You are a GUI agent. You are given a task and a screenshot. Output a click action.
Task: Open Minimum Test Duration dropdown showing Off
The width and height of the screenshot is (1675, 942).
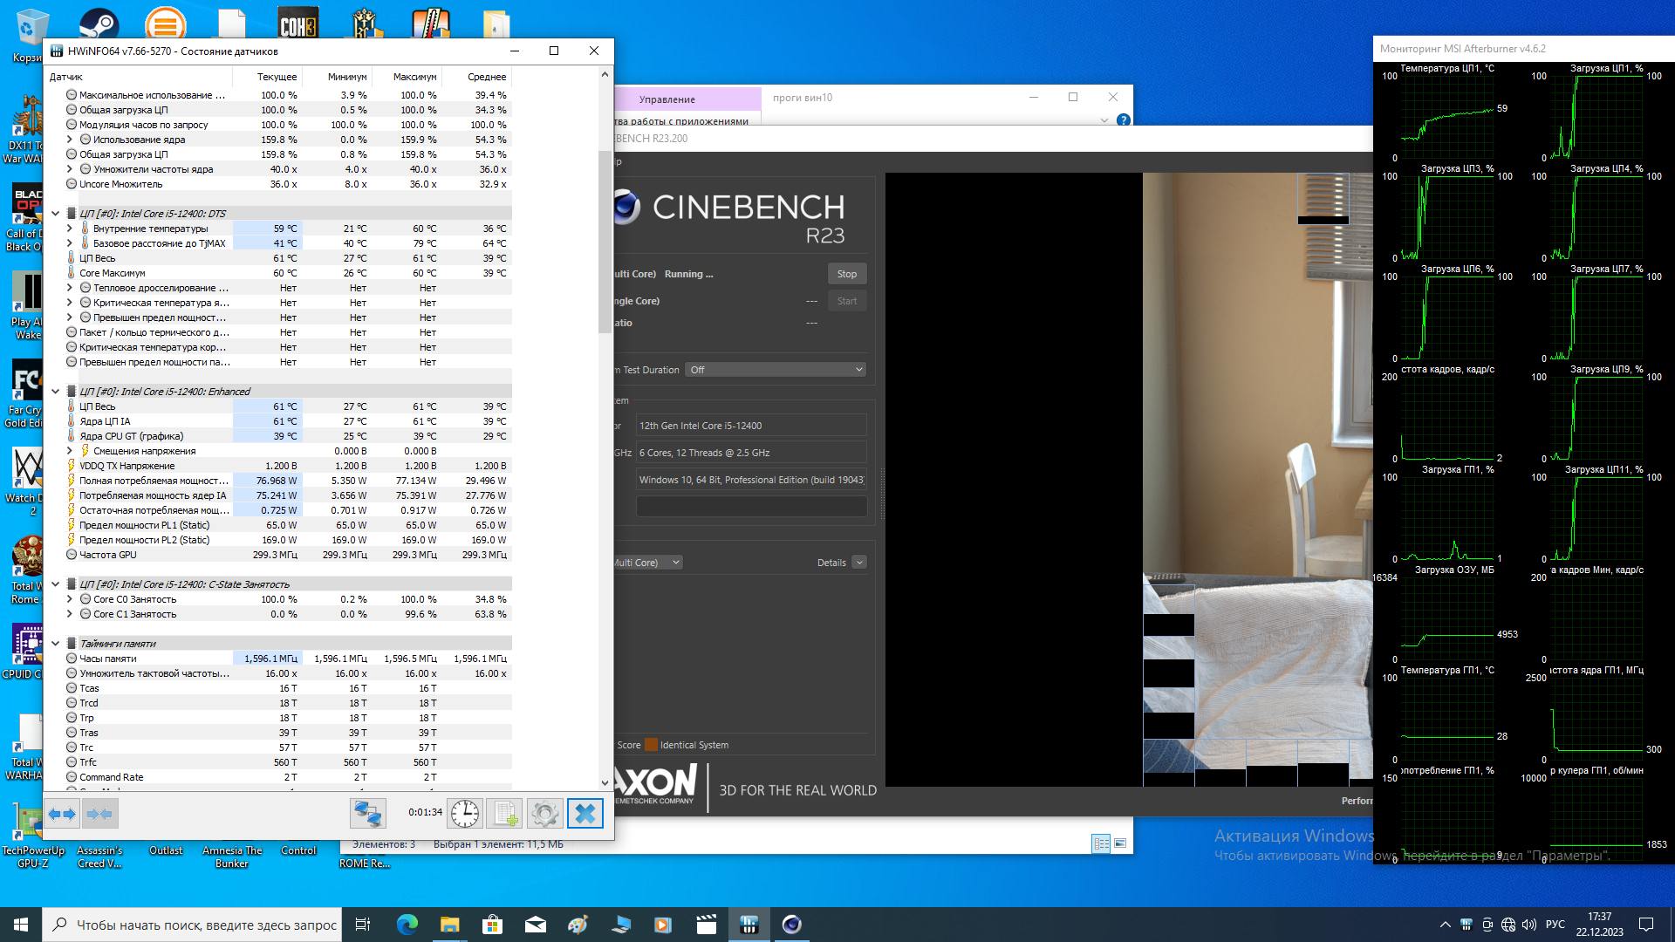click(x=775, y=370)
